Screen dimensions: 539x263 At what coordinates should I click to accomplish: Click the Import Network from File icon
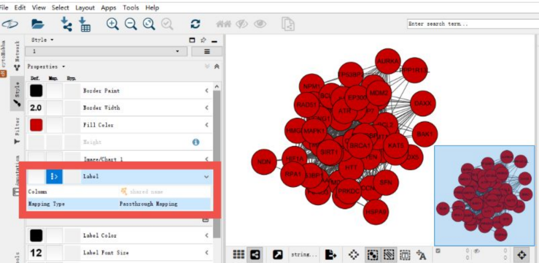point(66,24)
